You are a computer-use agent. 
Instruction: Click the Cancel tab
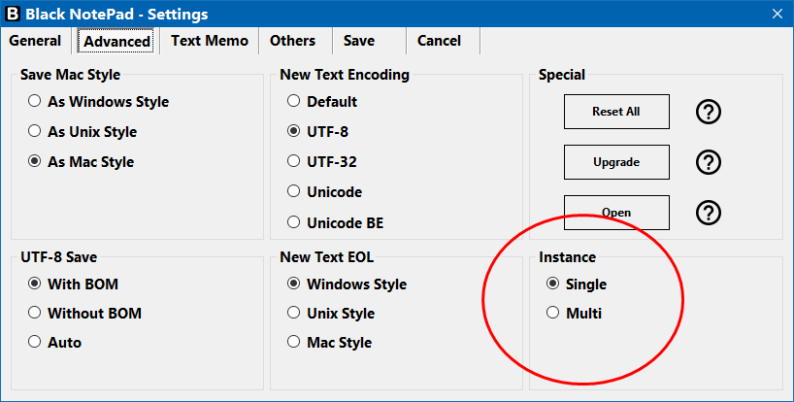pyautogui.click(x=439, y=41)
